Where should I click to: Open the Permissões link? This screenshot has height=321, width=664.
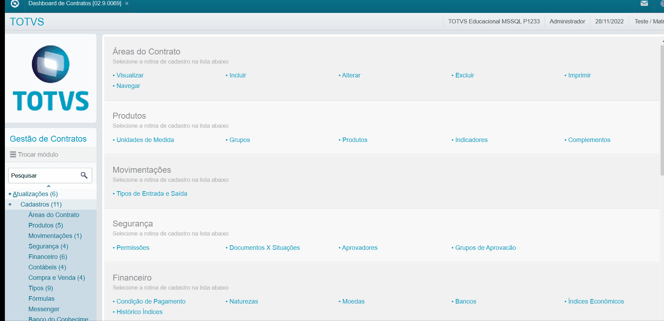coord(133,248)
